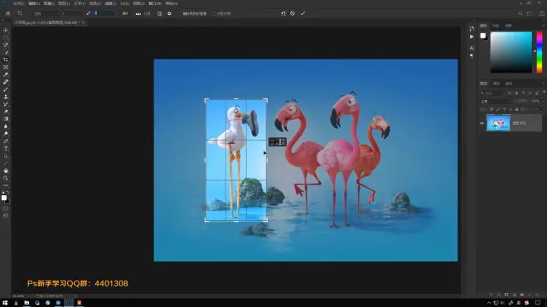This screenshot has width=547, height=307.
Task: Cancel the current crop operation
Action: (x=293, y=13)
